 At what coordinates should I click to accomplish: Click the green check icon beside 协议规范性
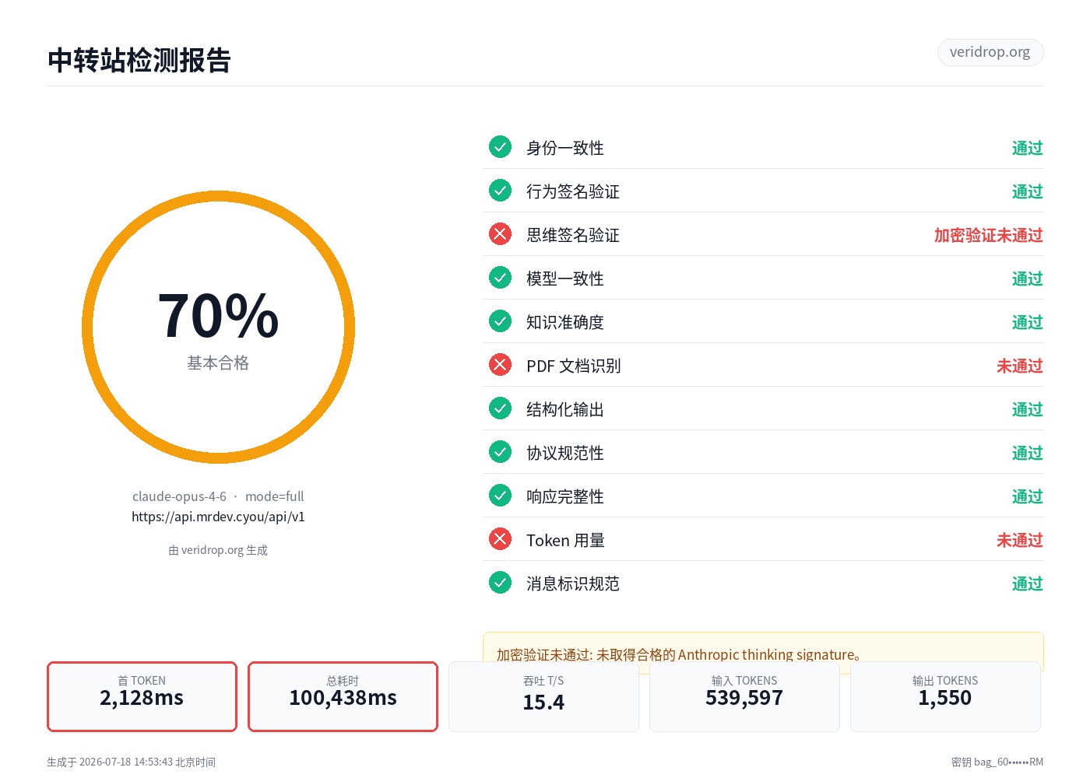[x=500, y=452]
